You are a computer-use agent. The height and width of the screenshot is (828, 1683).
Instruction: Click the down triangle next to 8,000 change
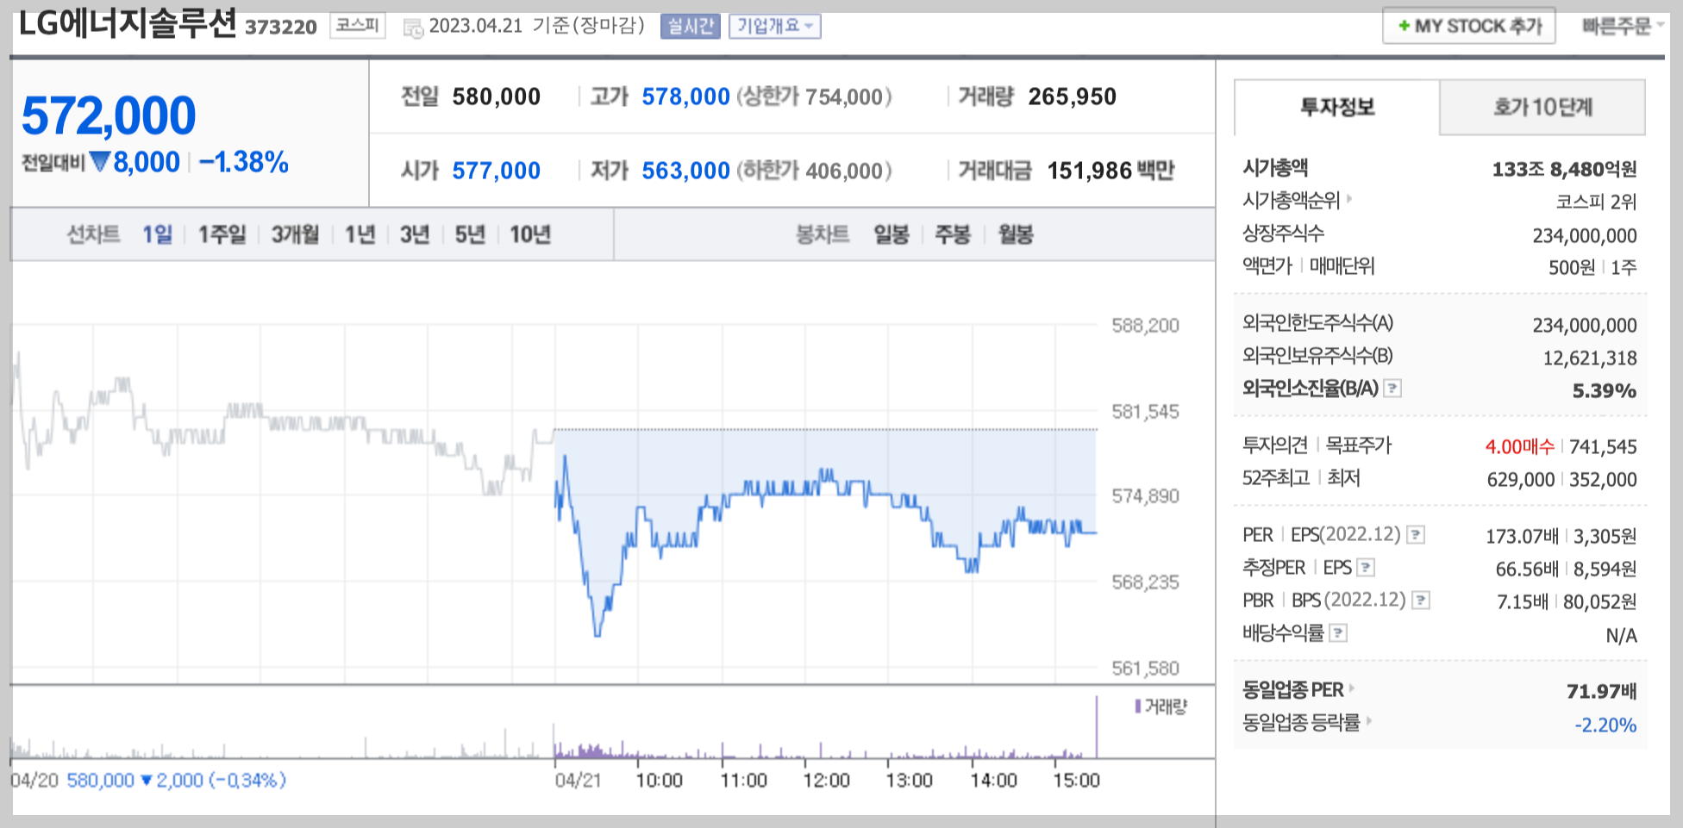click(100, 161)
